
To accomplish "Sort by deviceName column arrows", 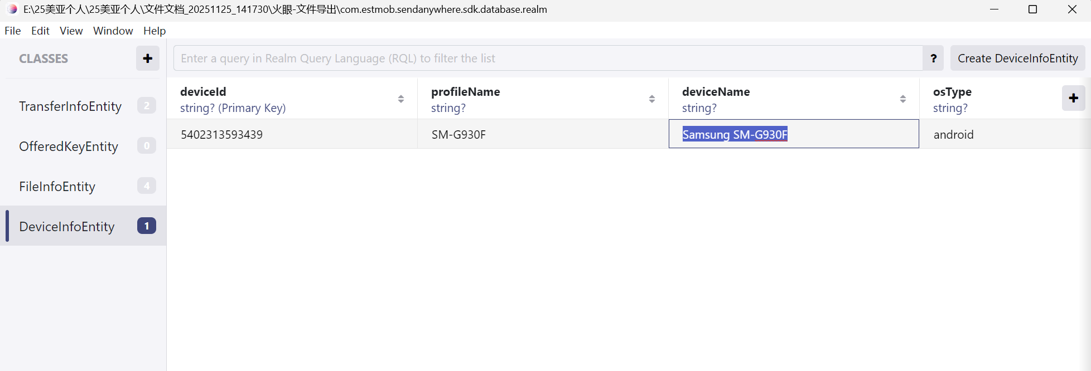I will (x=903, y=99).
